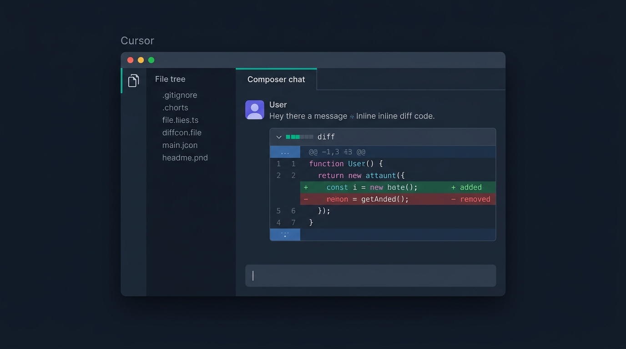Click the green added line 'const i = new'
This screenshot has width=626, height=349.
pyautogui.click(x=398, y=187)
